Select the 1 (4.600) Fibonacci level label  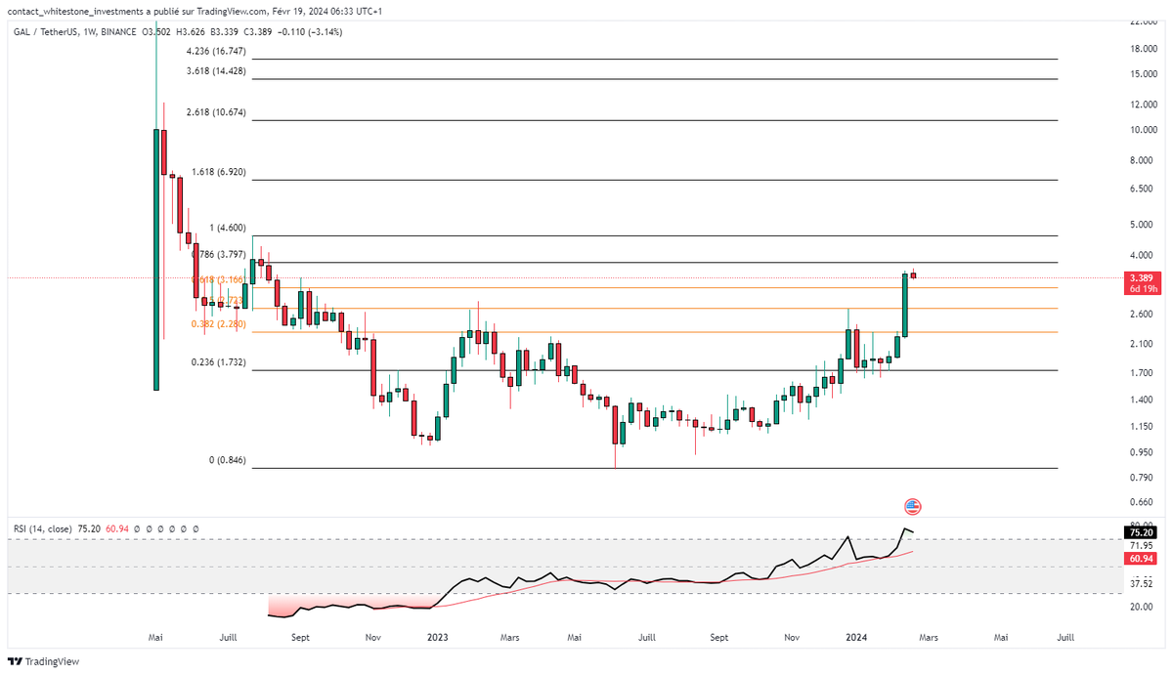coord(226,228)
